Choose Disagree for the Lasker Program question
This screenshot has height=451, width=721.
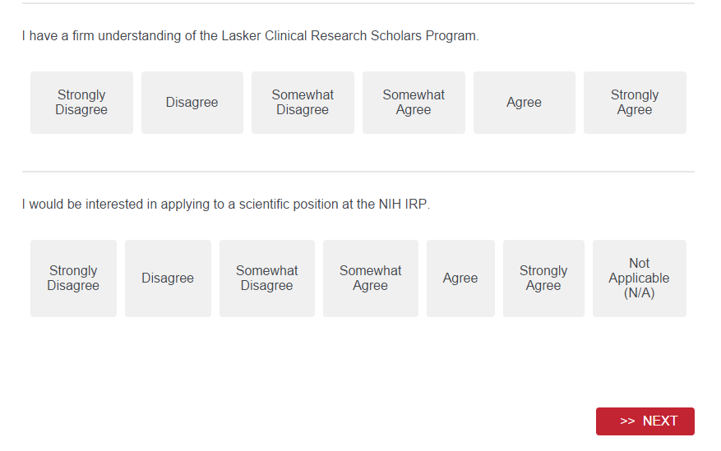coord(192,103)
